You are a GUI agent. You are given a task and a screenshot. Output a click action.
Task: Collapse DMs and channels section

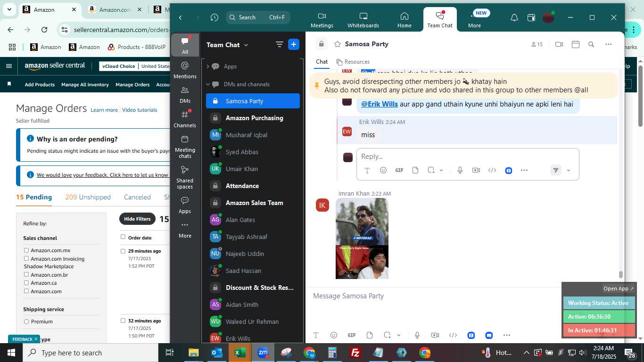[207, 84]
